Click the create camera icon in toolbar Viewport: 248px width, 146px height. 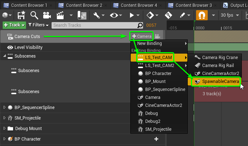click(x=47, y=15)
